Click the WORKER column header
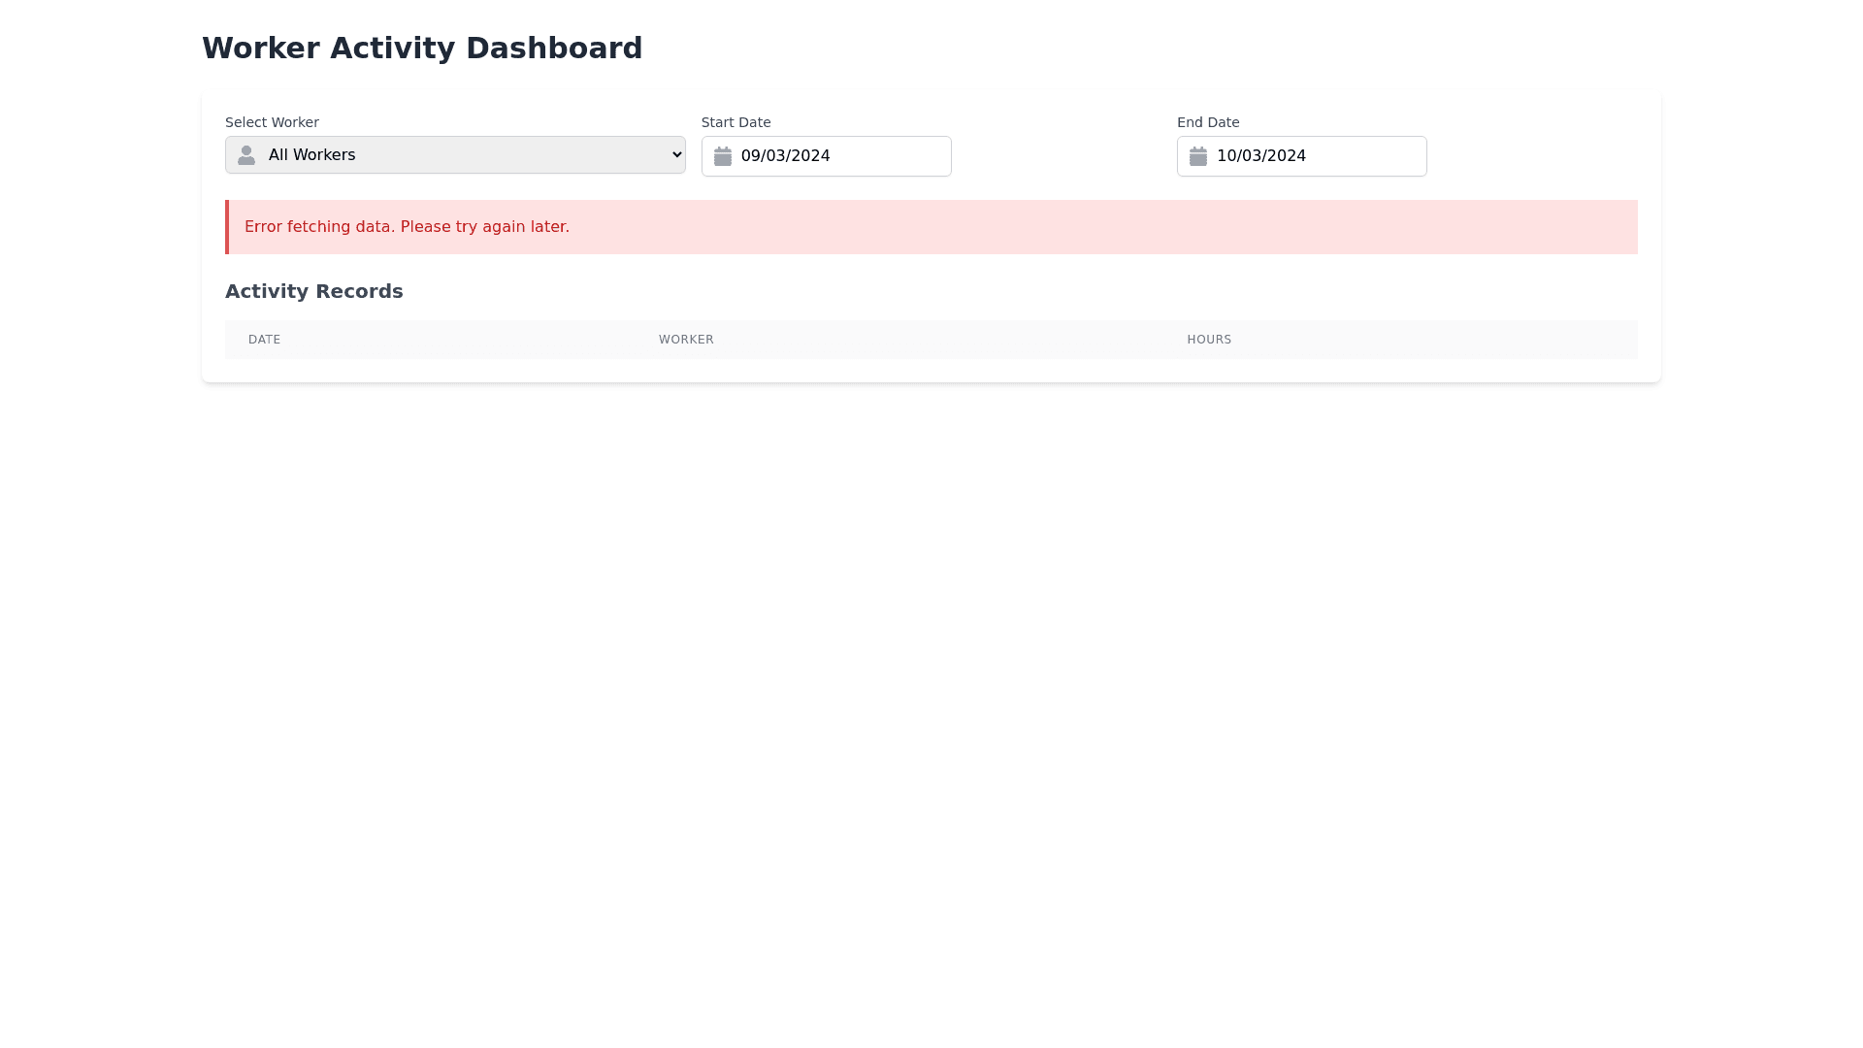The image size is (1863, 1048). [x=686, y=339]
